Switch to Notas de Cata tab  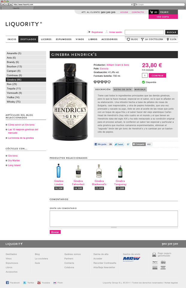123,89
